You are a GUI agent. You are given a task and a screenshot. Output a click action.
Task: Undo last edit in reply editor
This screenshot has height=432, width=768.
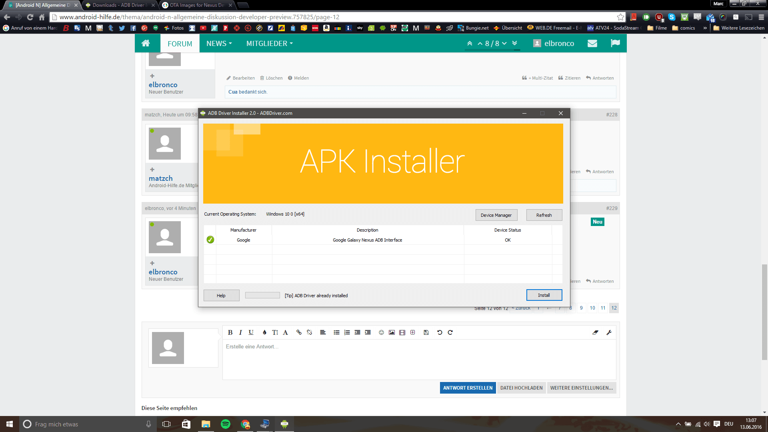click(x=440, y=332)
